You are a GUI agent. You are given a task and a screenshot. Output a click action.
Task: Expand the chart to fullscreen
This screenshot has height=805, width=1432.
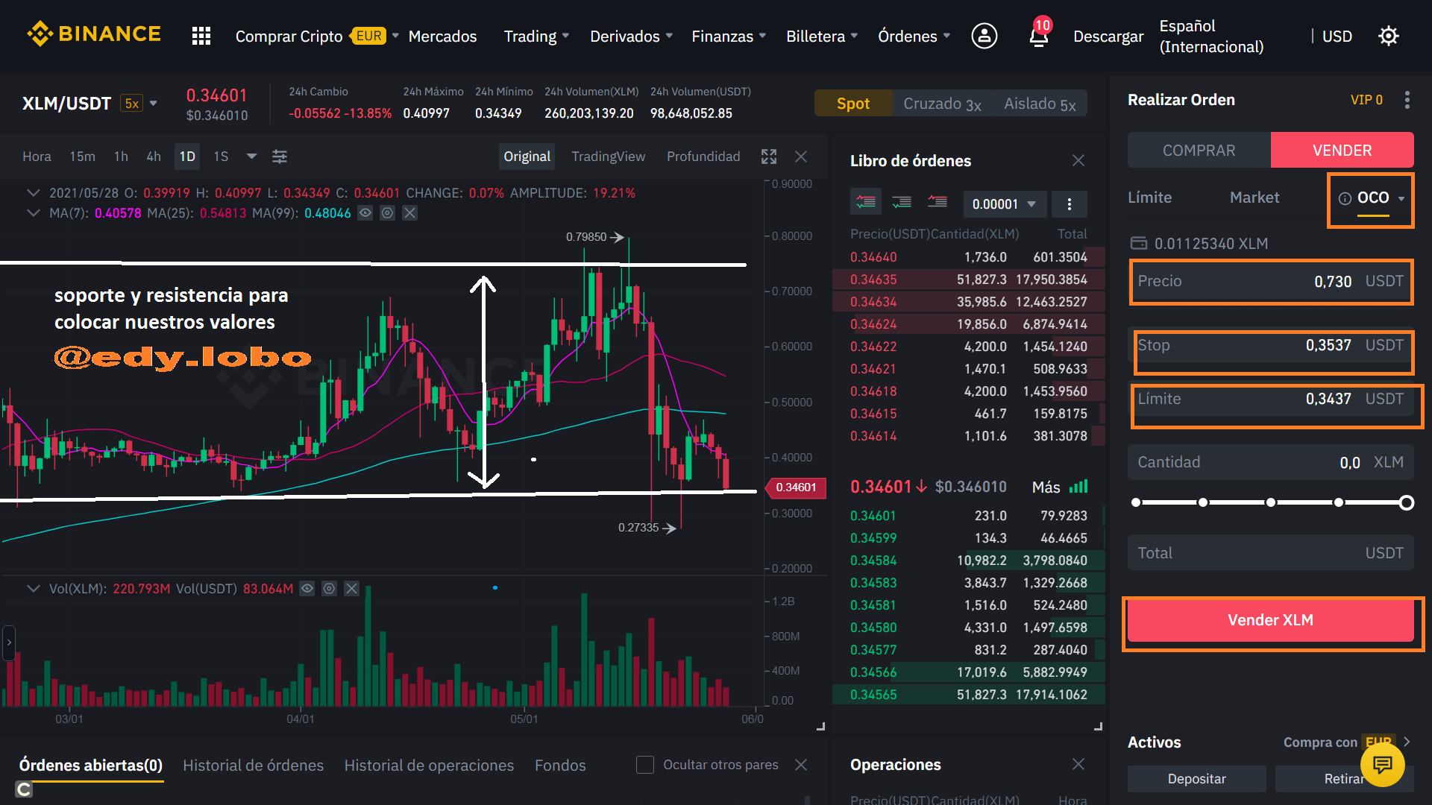[x=769, y=157]
